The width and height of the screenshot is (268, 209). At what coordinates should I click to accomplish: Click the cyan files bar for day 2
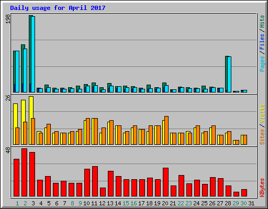[25, 71]
